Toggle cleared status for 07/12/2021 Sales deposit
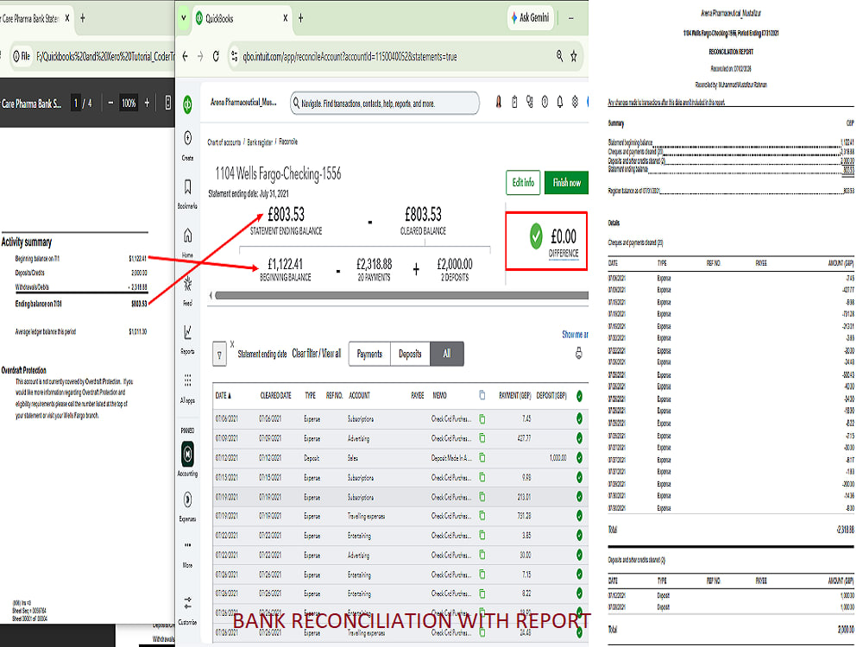This screenshot has width=863, height=647. (x=579, y=458)
